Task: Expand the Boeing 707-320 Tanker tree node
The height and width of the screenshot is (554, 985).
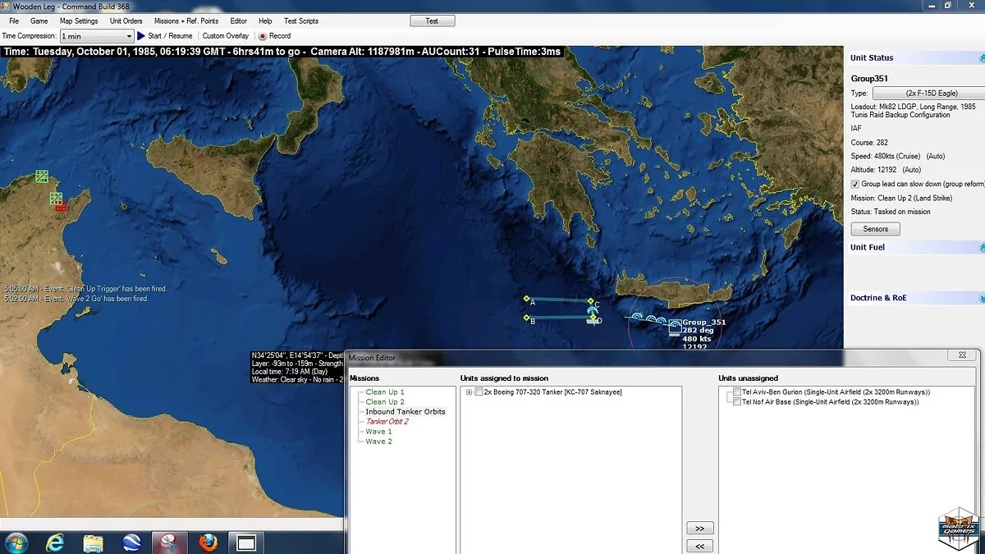Action: (x=469, y=392)
